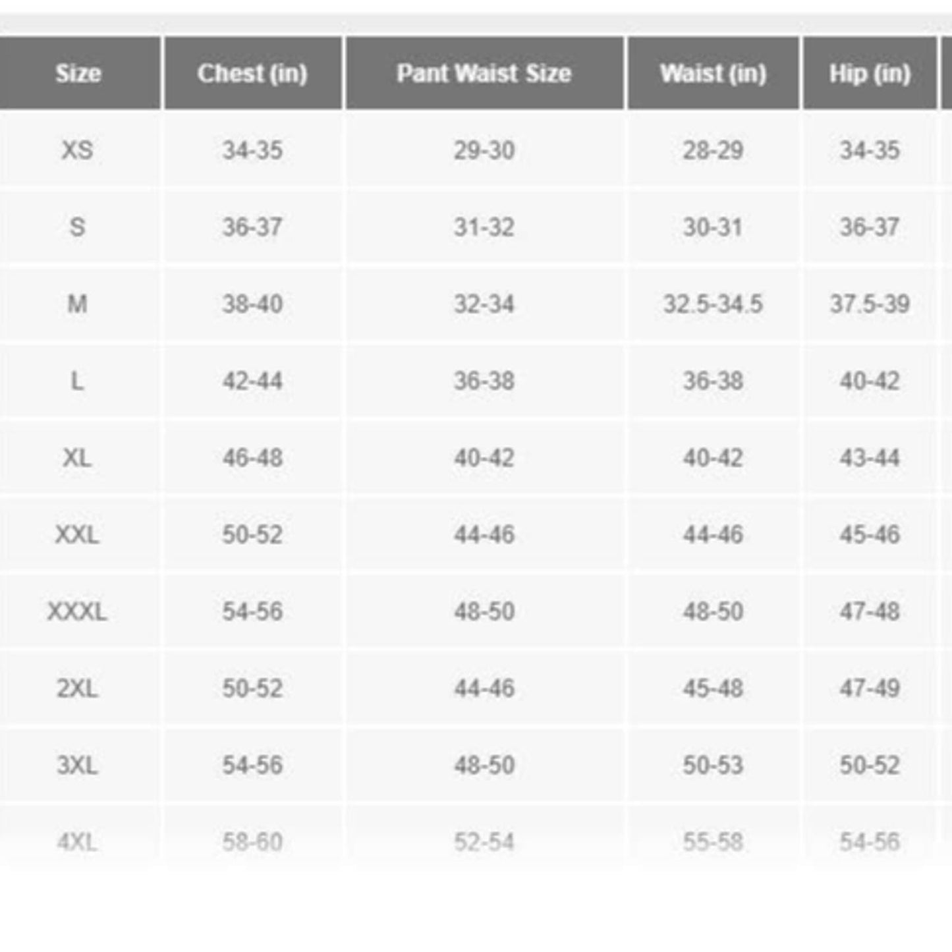The width and height of the screenshot is (952, 952).
Task: Select the S size row label
Action: click(77, 227)
